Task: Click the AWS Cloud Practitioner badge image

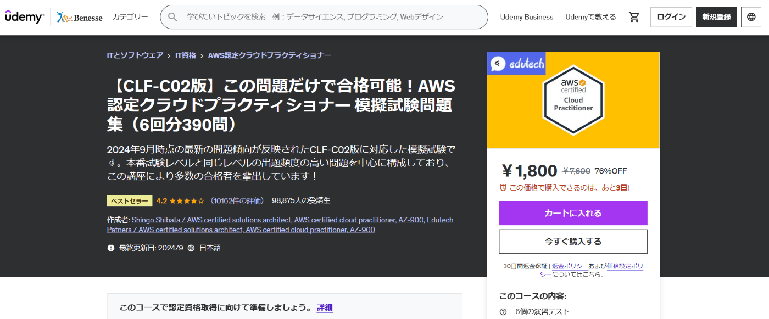Action: pos(573,99)
